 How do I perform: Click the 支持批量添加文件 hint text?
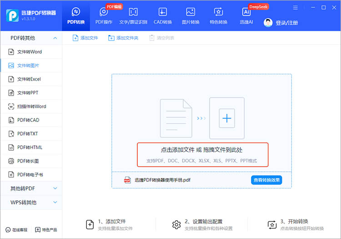click(x=115, y=229)
